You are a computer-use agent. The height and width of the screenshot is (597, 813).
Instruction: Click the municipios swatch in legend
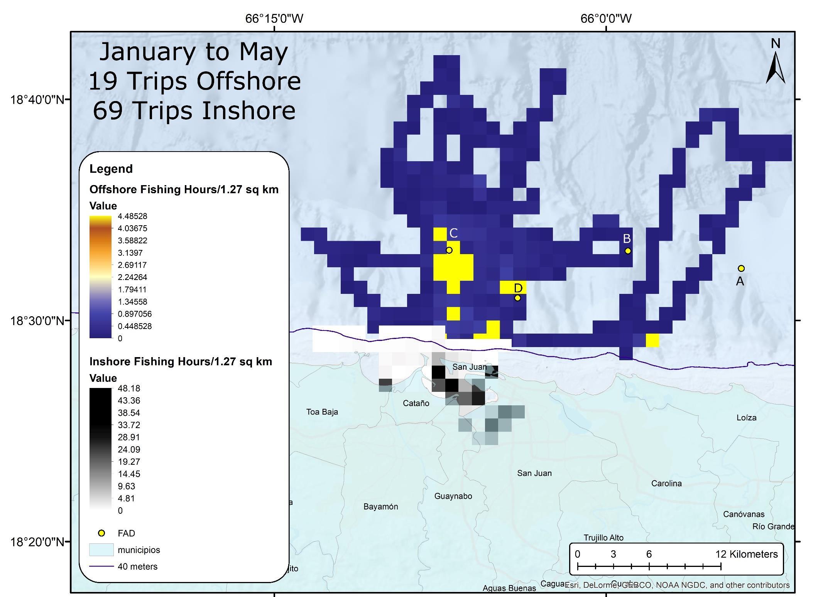coord(101,550)
